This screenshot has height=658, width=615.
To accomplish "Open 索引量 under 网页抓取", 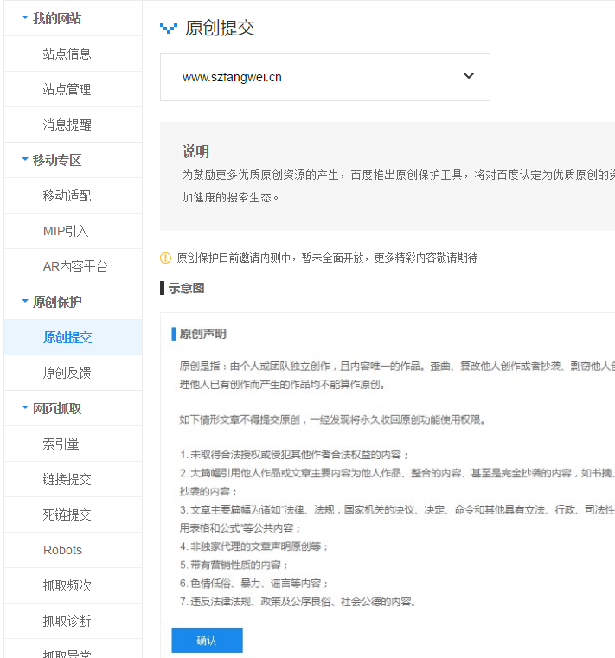I will pos(61,444).
